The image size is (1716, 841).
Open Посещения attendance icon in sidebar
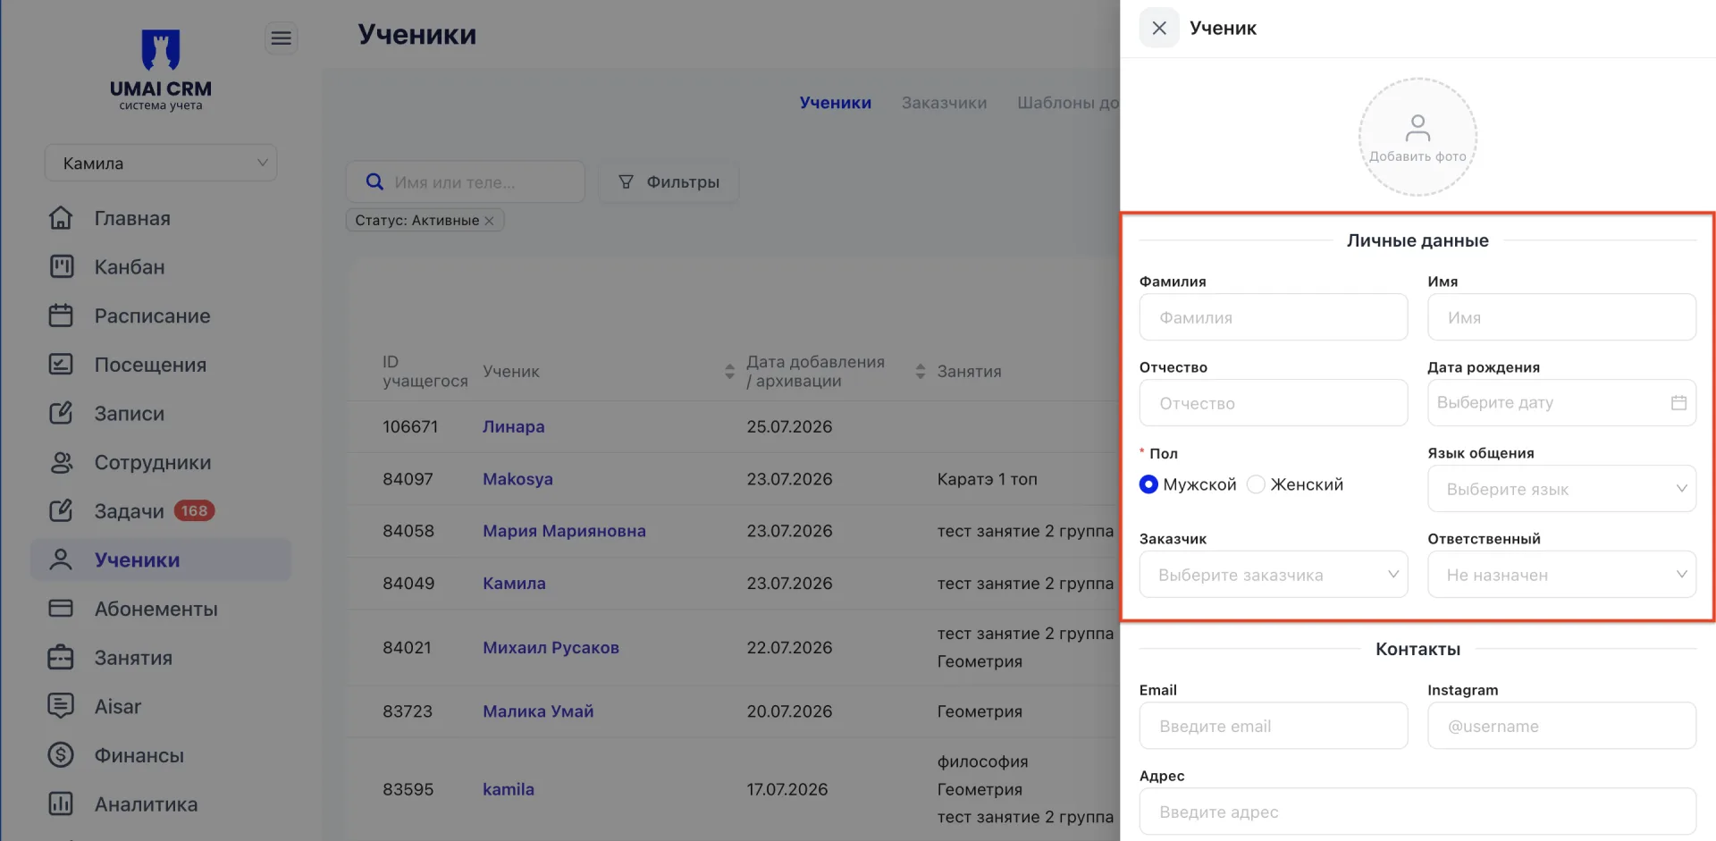(61, 365)
